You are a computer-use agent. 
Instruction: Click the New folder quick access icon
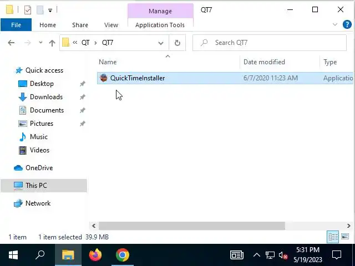[x=40, y=10]
